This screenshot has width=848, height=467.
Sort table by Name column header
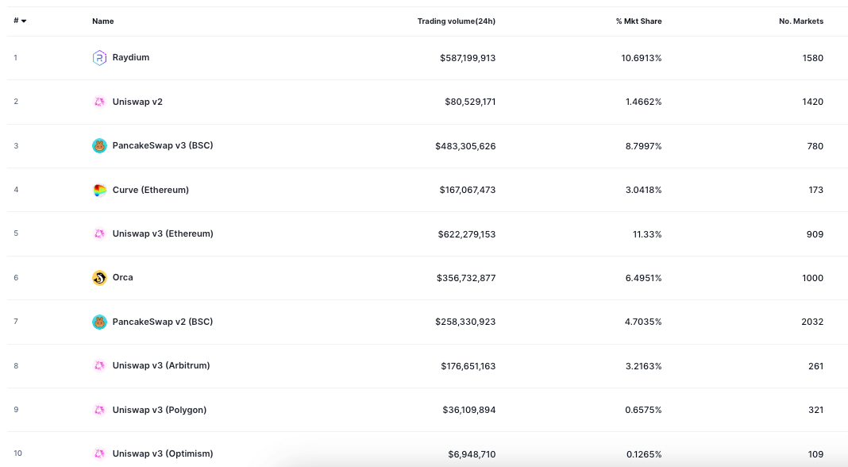coord(102,21)
